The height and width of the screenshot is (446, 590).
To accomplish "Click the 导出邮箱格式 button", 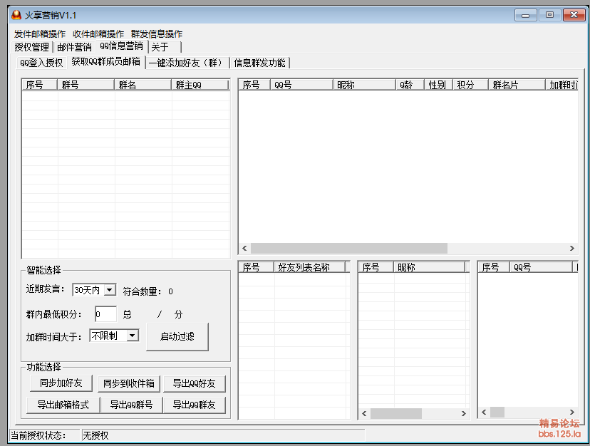I will click(63, 405).
